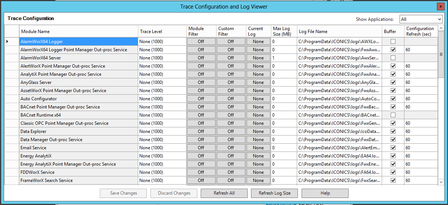This screenshot has height=205, width=448.
Task: Click scrollbar down arrow in grid
Action: (x=441, y=182)
